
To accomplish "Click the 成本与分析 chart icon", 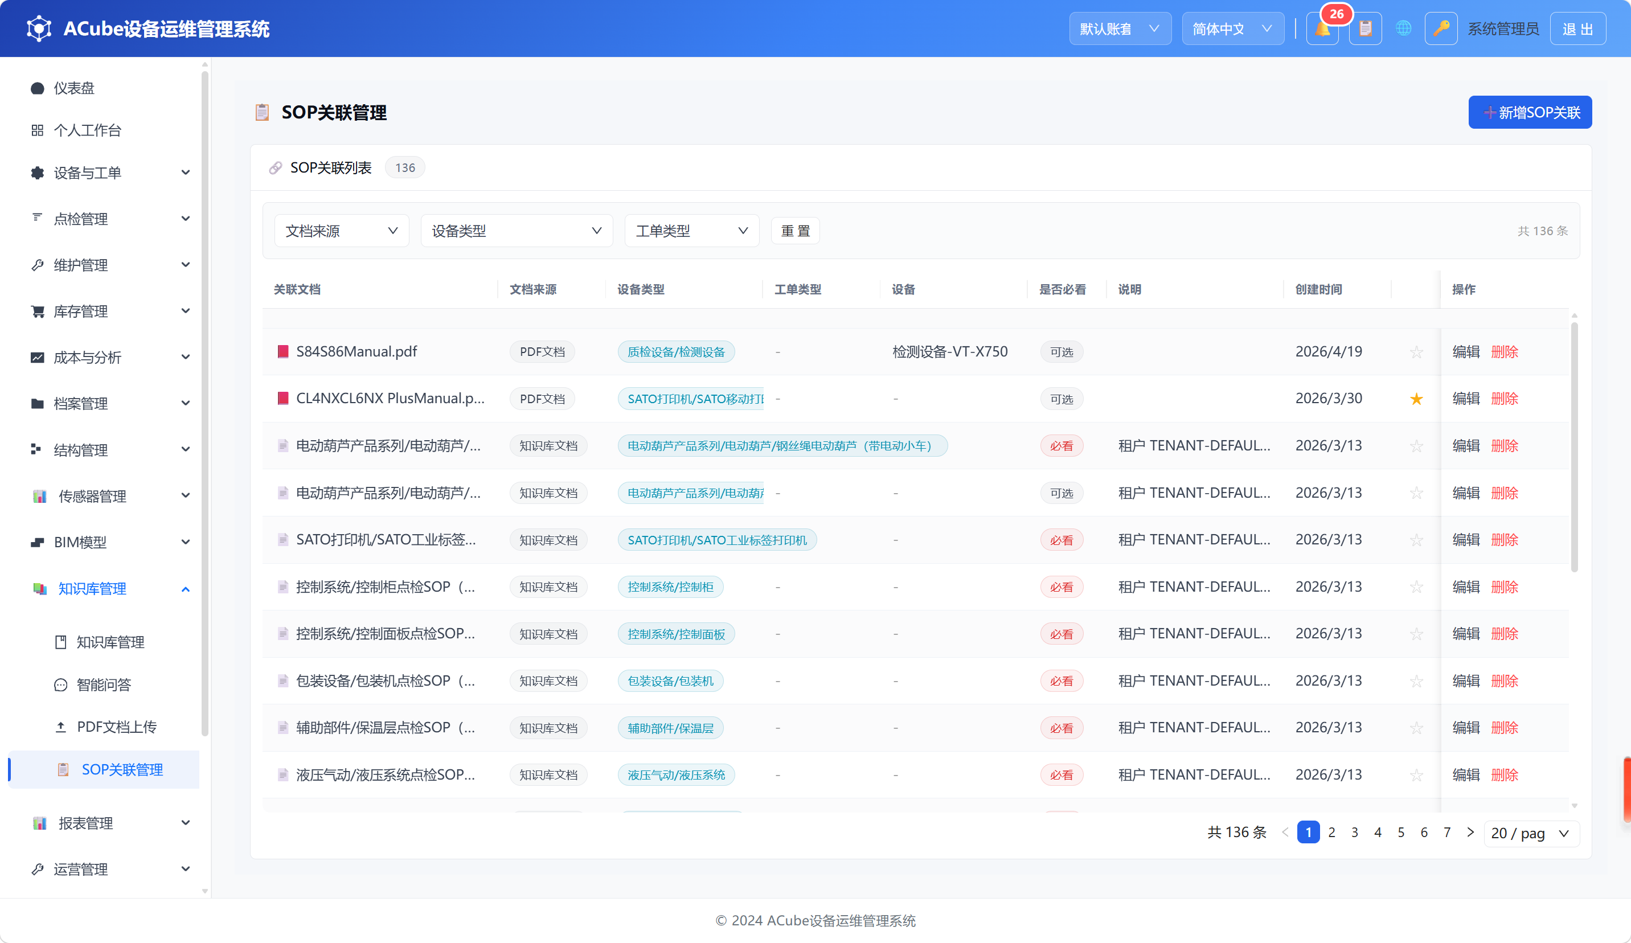I will click(x=38, y=357).
